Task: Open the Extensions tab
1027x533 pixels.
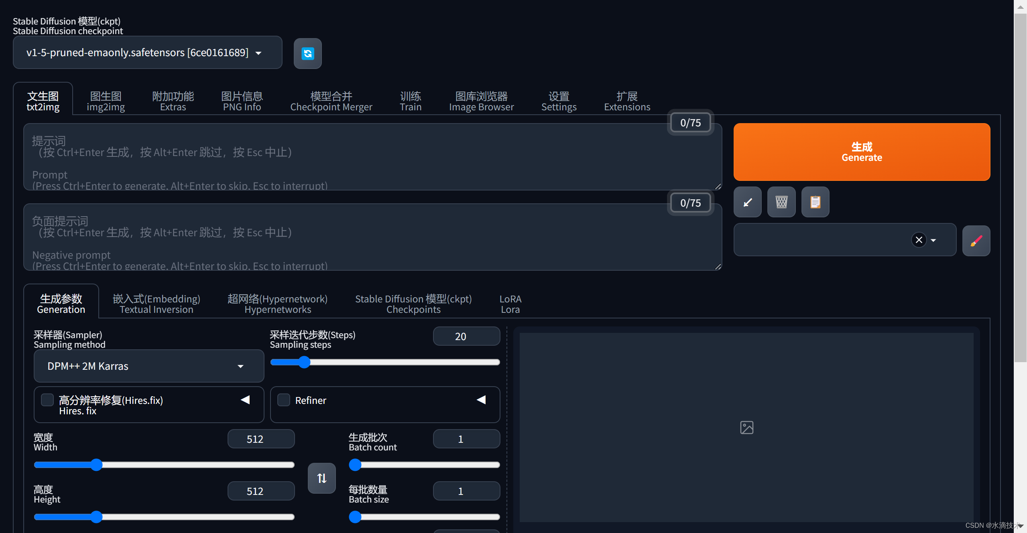Action: (x=626, y=101)
